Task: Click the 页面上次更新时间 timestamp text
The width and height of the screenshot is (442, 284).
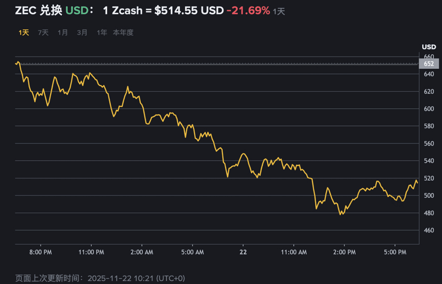Action: coord(100,278)
